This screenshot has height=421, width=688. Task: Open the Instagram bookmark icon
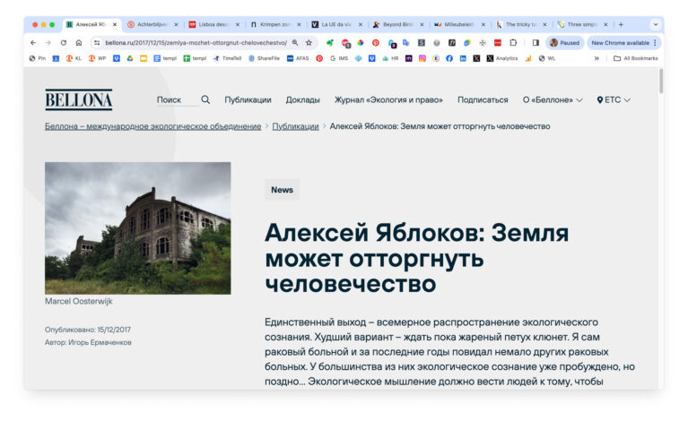click(x=422, y=58)
